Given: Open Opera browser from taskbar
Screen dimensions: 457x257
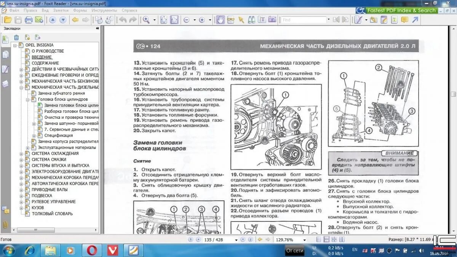Looking at the screenshot, I should [92, 250].
